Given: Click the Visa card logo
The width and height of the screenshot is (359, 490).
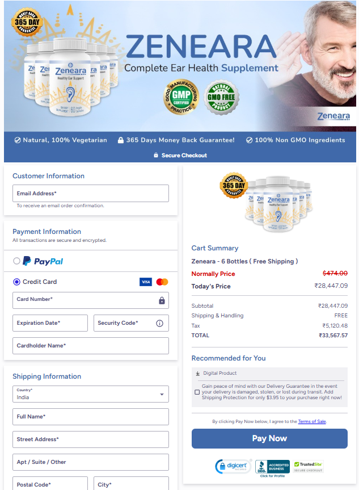Looking at the screenshot, I should click(x=146, y=282).
